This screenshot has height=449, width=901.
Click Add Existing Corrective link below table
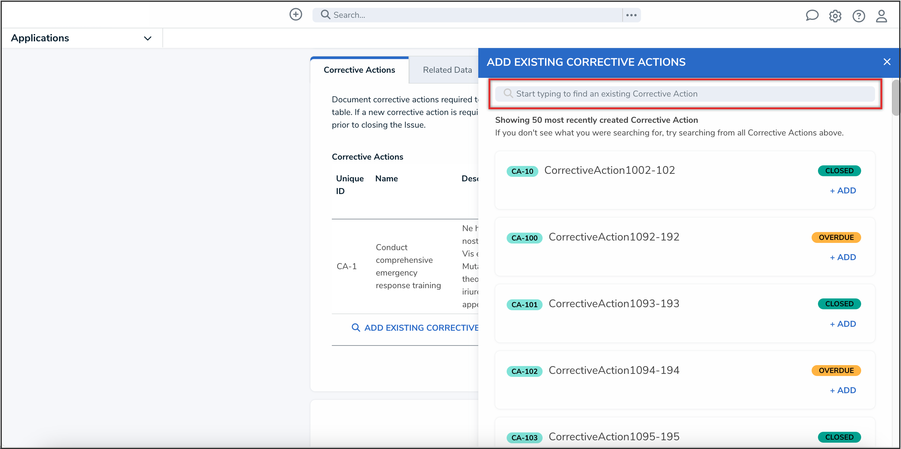[x=415, y=328]
